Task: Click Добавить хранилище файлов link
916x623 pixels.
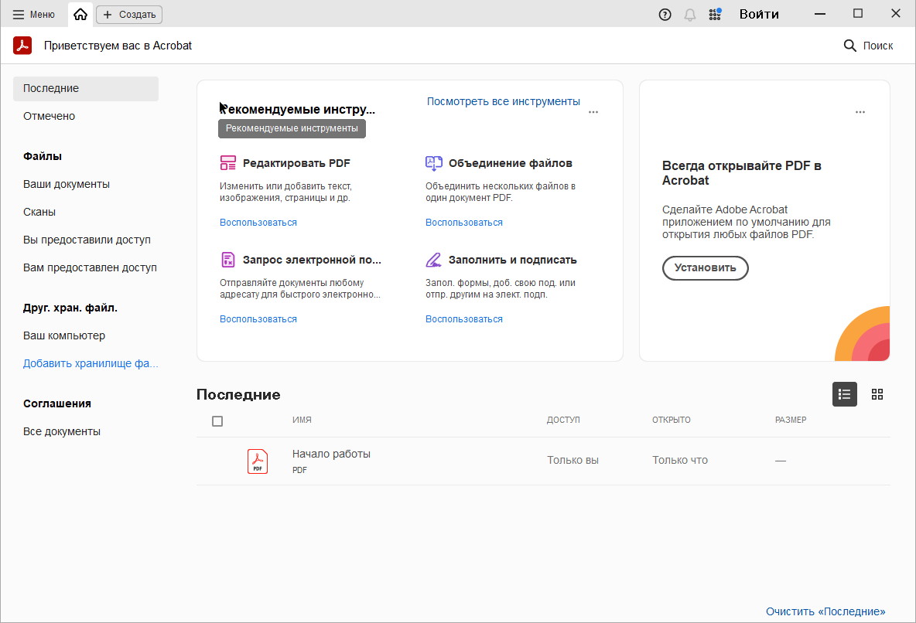Action: [x=91, y=363]
